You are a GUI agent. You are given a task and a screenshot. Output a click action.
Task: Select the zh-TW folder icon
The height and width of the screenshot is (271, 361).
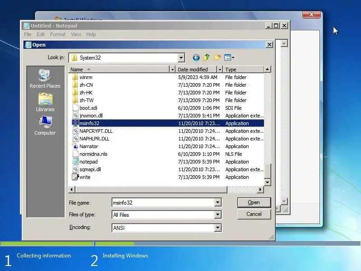coord(75,100)
